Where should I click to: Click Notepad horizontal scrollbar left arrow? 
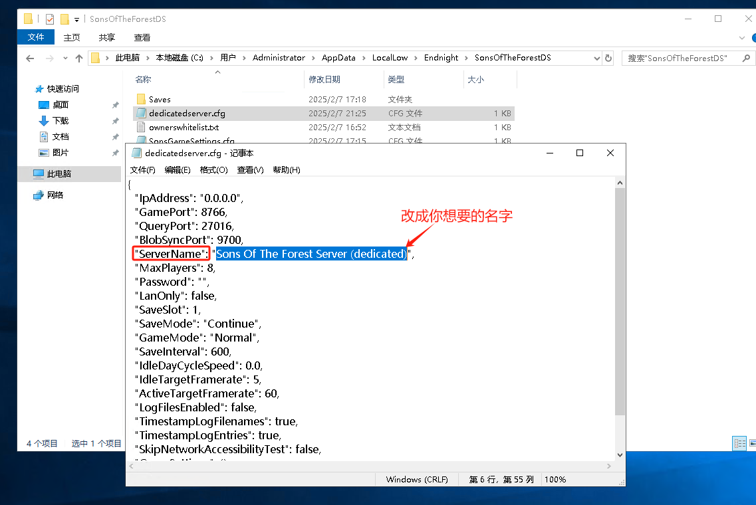point(131,466)
